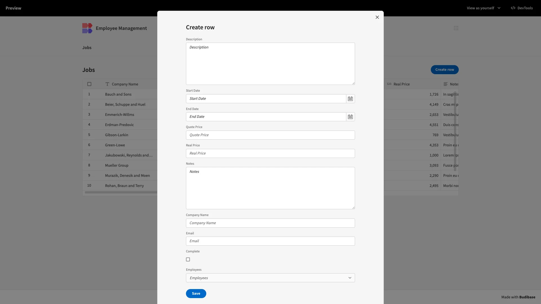Open the Jobs navigation tab
This screenshot has width=541, height=304.
click(87, 48)
